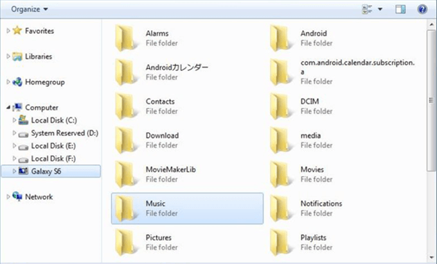This screenshot has height=264, width=437.
Task: Click the Playlists folder label
Action: 314,238
